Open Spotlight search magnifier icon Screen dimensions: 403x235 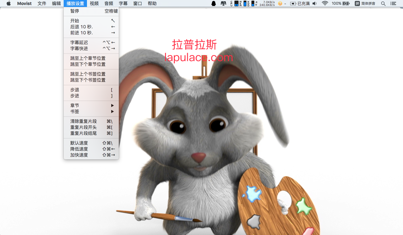click(383, 3)
